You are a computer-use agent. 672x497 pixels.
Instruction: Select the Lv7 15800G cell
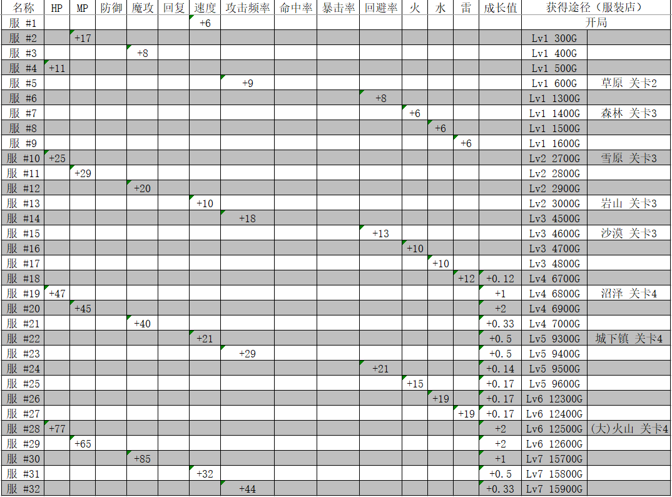[554, 473]
